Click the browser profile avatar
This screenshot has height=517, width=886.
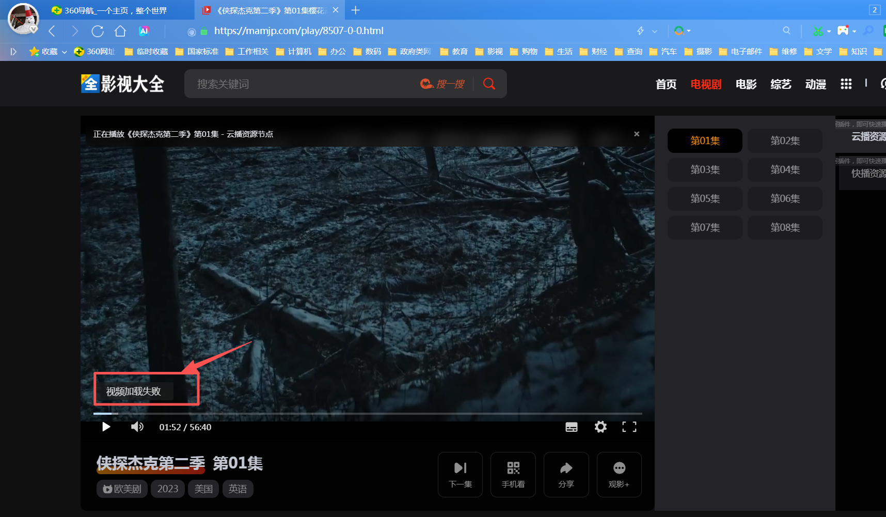(23, 19)
